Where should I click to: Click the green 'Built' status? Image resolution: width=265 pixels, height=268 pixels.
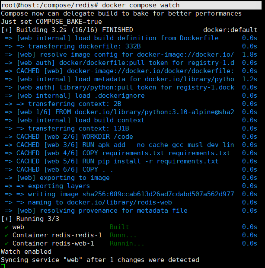(119, 227)
